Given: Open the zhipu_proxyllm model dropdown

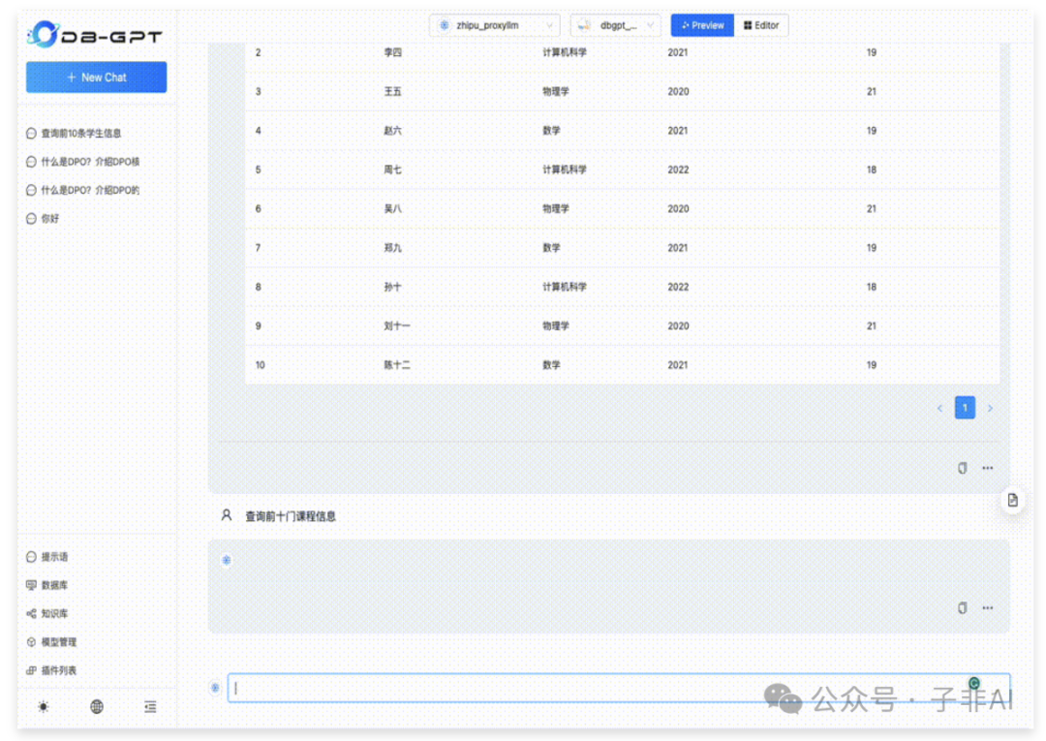Looking at the screenshot, I should (x=495, y=25).
